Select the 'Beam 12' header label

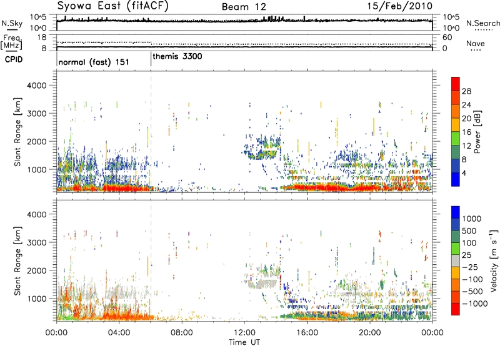244,7
